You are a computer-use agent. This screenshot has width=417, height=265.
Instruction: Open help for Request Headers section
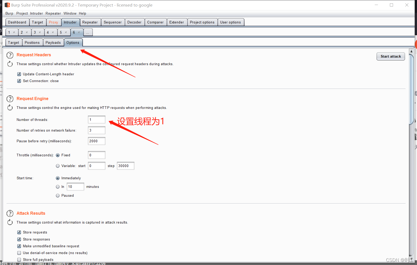point(10,55)
